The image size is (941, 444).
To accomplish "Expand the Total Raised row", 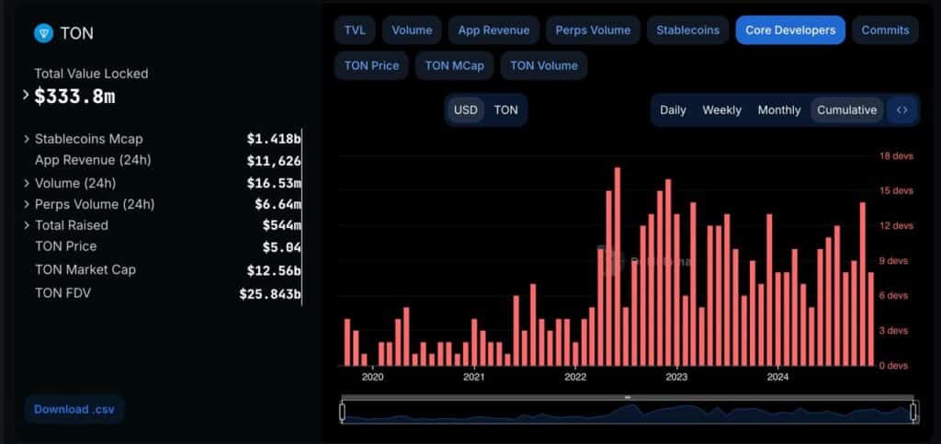I will (27, 225).
